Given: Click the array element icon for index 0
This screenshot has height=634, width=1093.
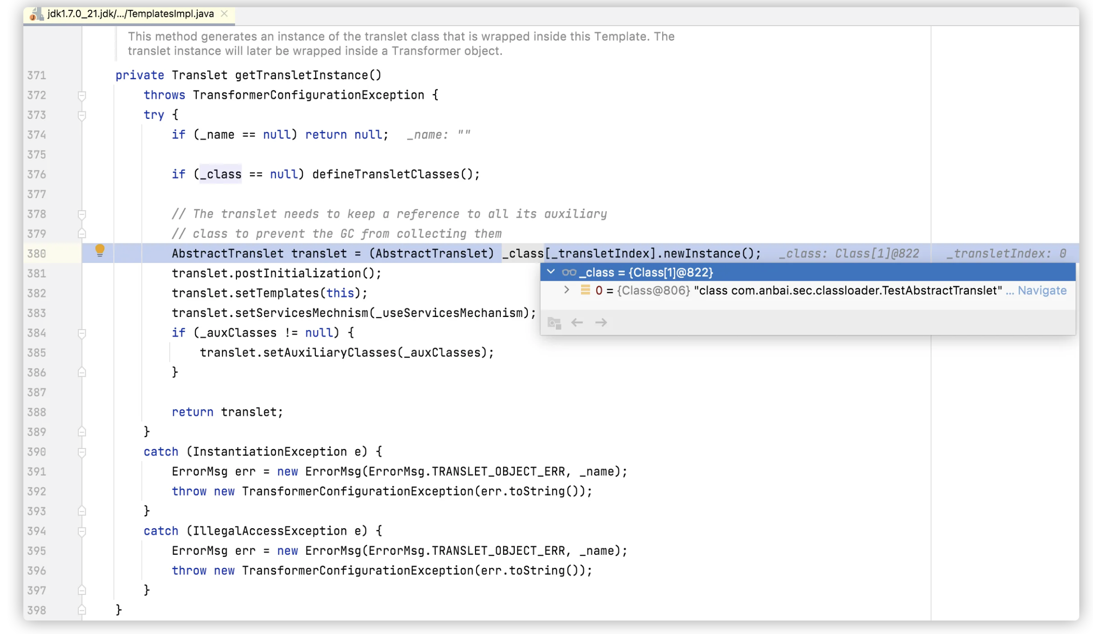Looking at the screenshot, I should (x=585, y=290).
